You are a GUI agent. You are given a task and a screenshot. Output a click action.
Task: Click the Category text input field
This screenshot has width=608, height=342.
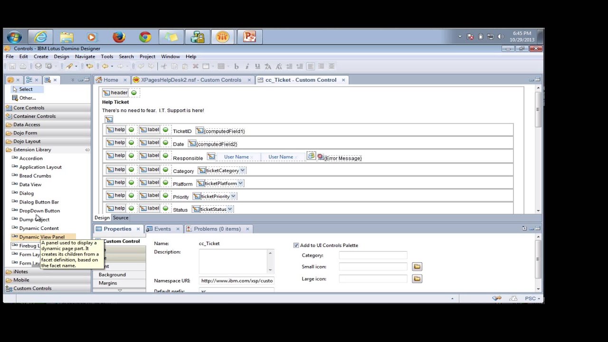click(373, 256)
